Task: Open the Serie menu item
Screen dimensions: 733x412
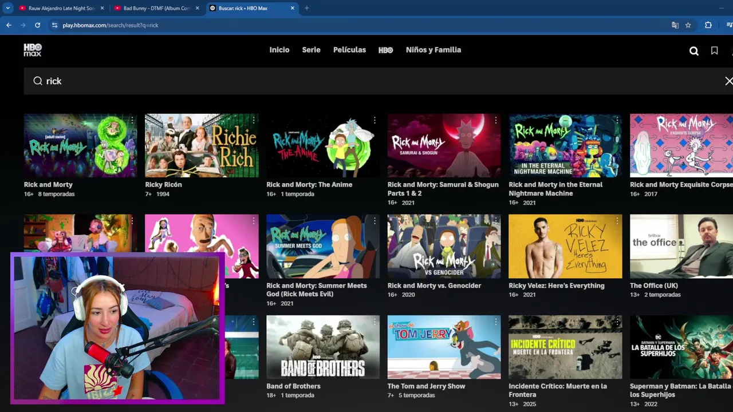Action: pos(311,50)
